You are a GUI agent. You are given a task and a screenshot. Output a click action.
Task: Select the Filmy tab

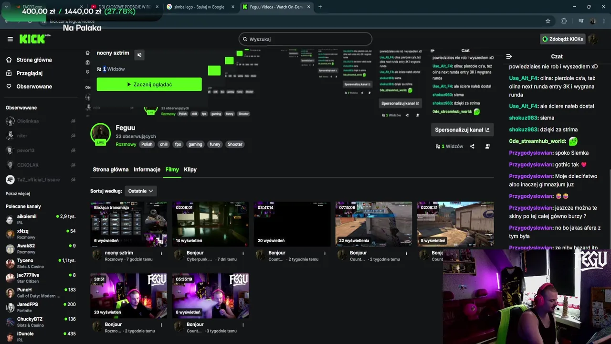[172, 170]
